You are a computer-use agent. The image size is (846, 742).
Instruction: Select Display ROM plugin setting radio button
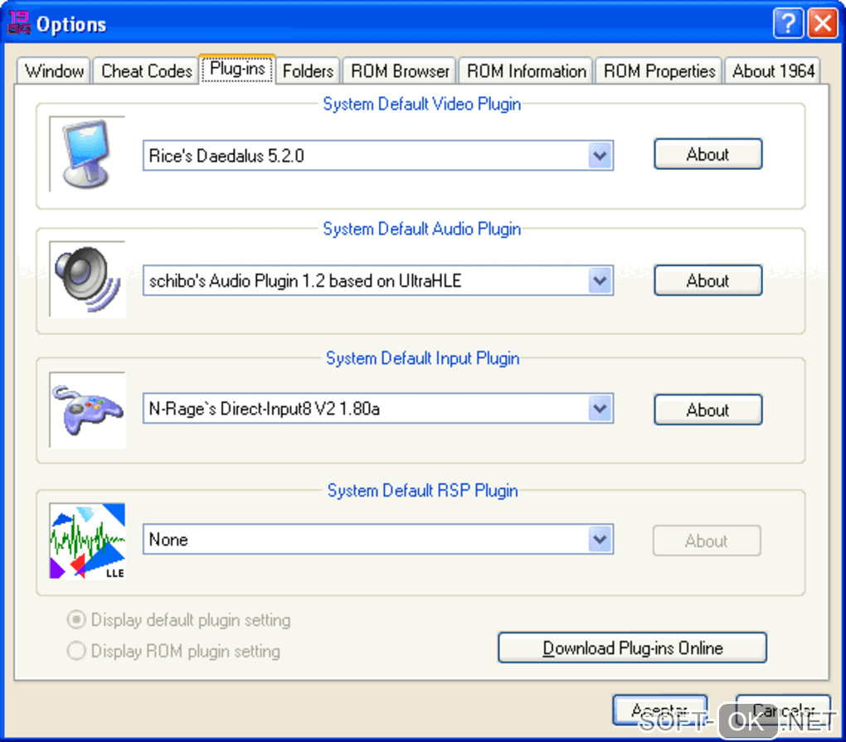(x=76, y=651)
